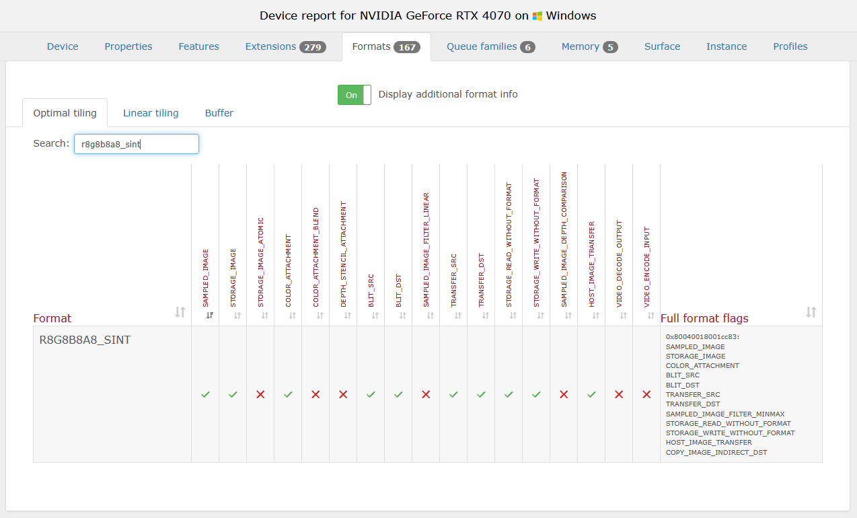Select the Formats tab
857x518 pixels.
coord(386,46)
